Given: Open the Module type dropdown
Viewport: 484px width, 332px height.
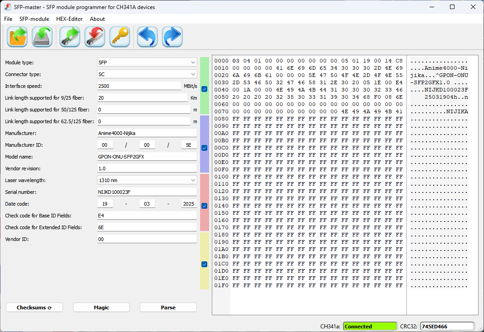Looking at the screenshot, I should point(147,62).
